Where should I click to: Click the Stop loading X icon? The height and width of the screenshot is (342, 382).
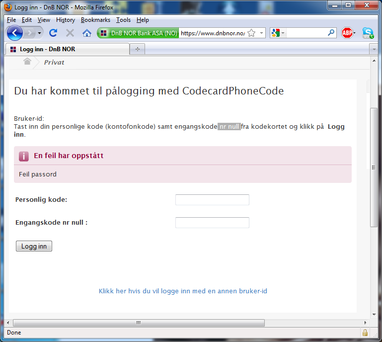(x=70, y=33)
